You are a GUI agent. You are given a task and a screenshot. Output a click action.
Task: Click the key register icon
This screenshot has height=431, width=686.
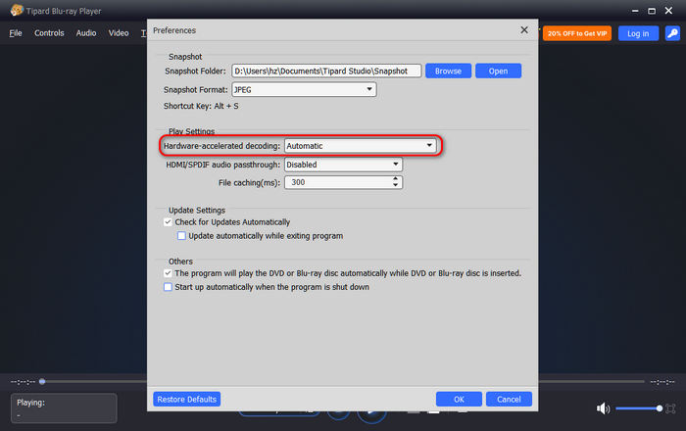672,33
